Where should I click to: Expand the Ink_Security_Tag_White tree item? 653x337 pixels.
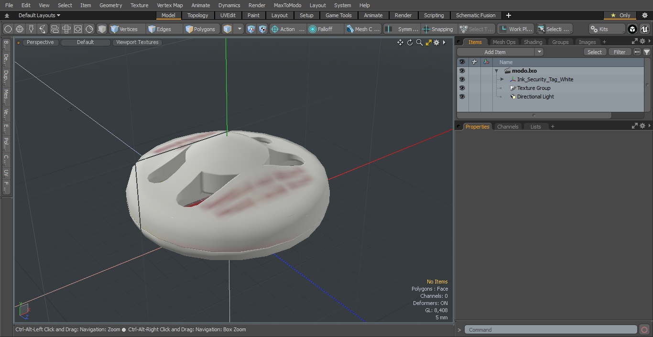(502, 79)
